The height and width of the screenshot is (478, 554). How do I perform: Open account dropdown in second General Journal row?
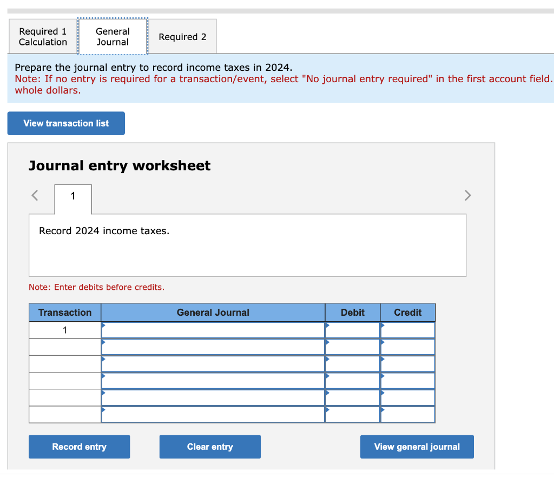213,347
